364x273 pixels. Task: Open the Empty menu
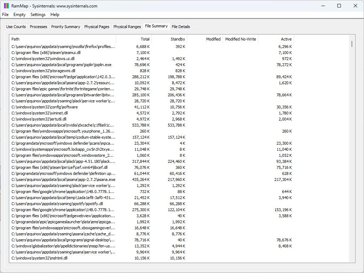20,14
